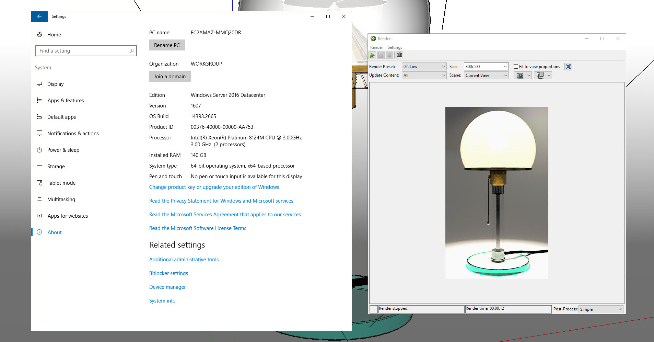Expand the arrow beside the camera icon

coord(529,76)
